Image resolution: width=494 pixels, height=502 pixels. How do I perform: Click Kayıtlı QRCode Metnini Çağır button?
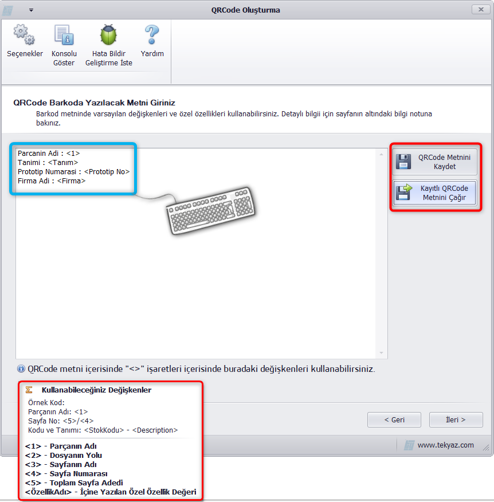[434, 193]
